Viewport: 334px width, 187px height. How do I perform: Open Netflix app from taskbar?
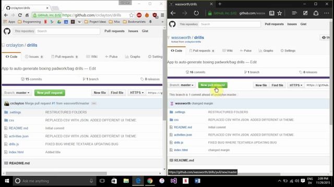click(x=186, y=181)
